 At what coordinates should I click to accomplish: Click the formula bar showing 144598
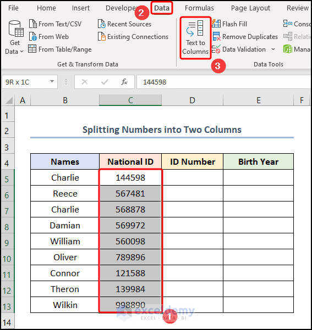tap(224, 82)
